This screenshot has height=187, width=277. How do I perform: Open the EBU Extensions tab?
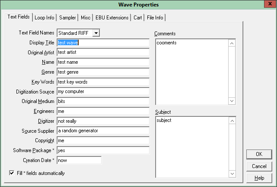pos(112,18)
